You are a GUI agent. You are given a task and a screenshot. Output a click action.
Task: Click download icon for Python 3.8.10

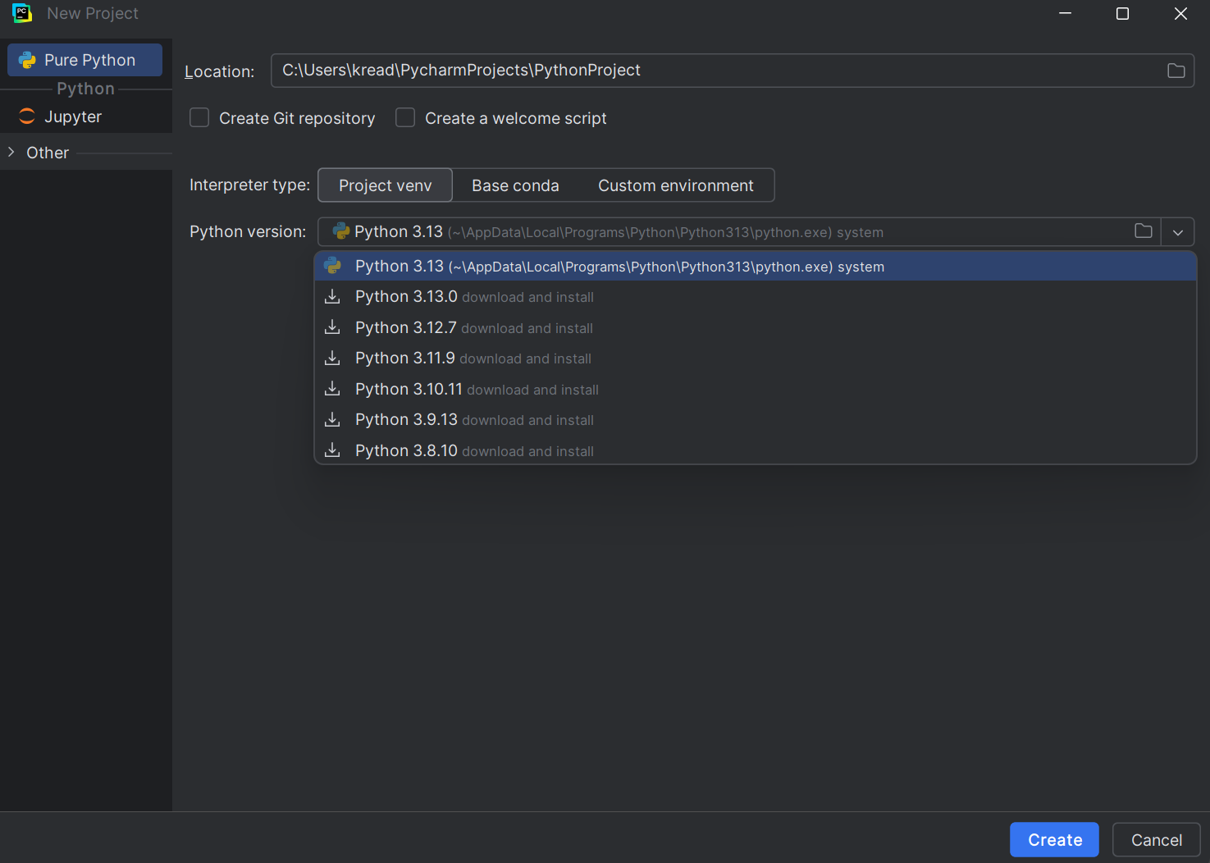[332, 450]
